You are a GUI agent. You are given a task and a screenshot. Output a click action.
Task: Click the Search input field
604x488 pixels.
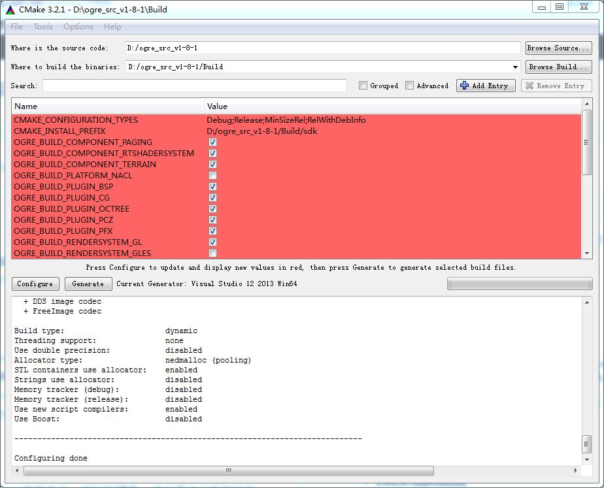click(195, 86)
